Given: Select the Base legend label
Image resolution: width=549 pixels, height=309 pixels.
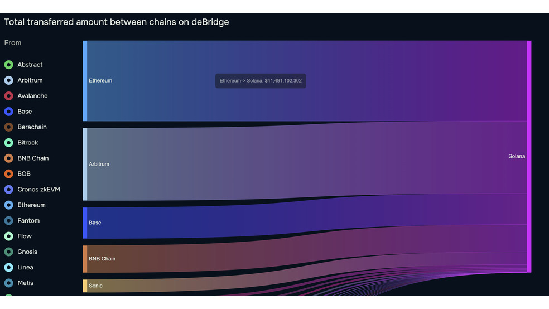Looking at the screenshot, I should [x=25, y=112].
